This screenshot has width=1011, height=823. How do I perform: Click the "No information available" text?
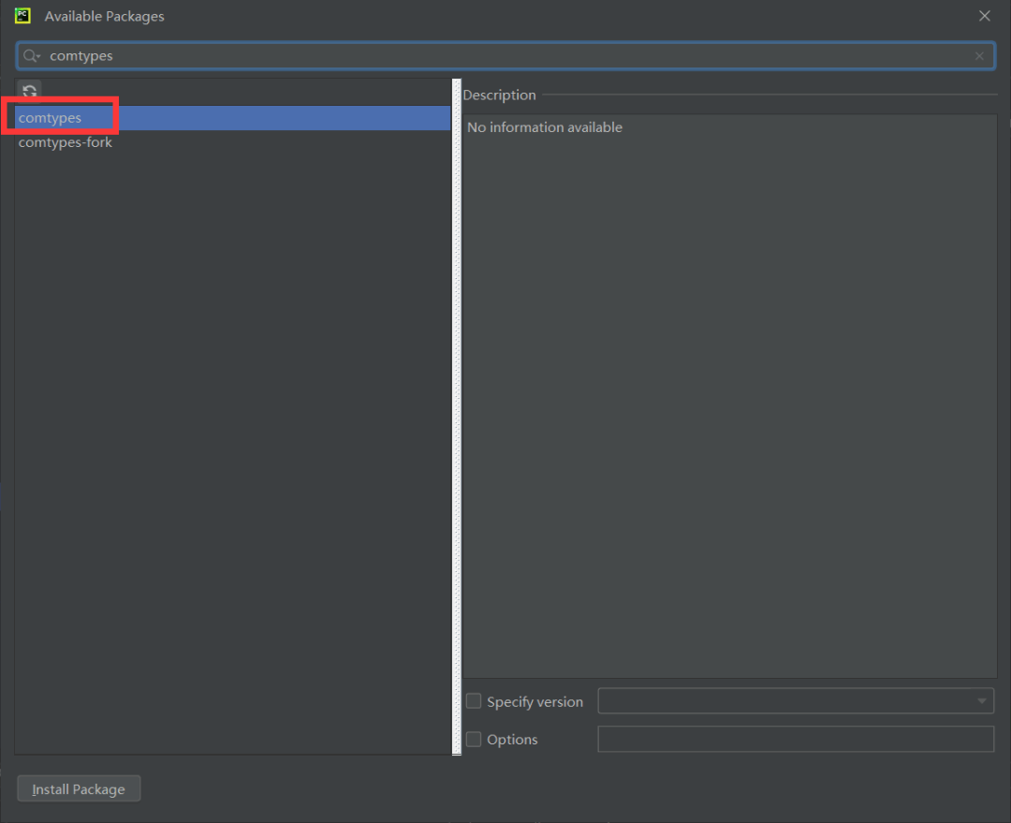tap(544, 127)
